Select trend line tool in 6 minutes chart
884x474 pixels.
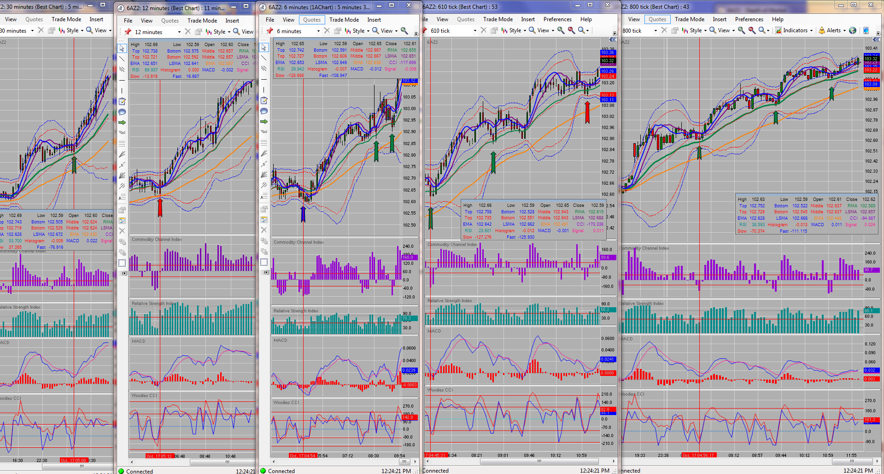tap(264, 58)
